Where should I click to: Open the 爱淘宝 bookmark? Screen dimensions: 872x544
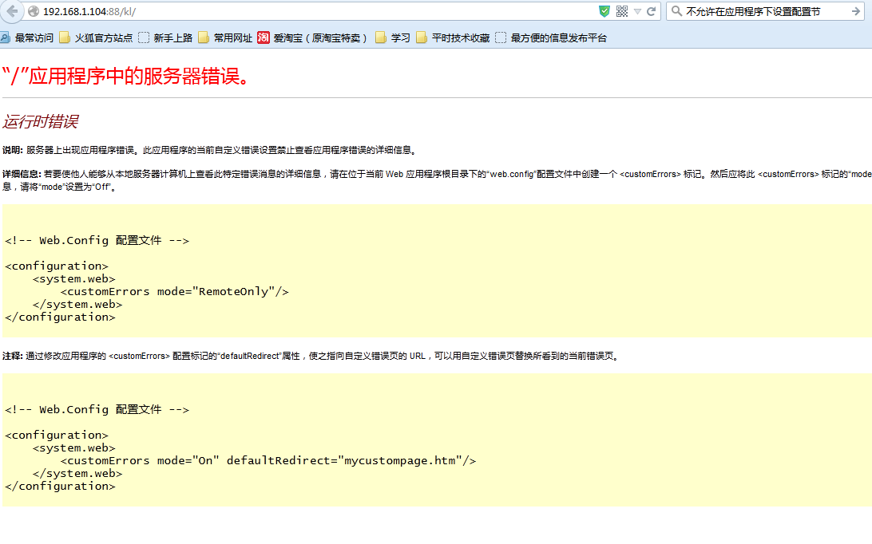pos(311,37)
